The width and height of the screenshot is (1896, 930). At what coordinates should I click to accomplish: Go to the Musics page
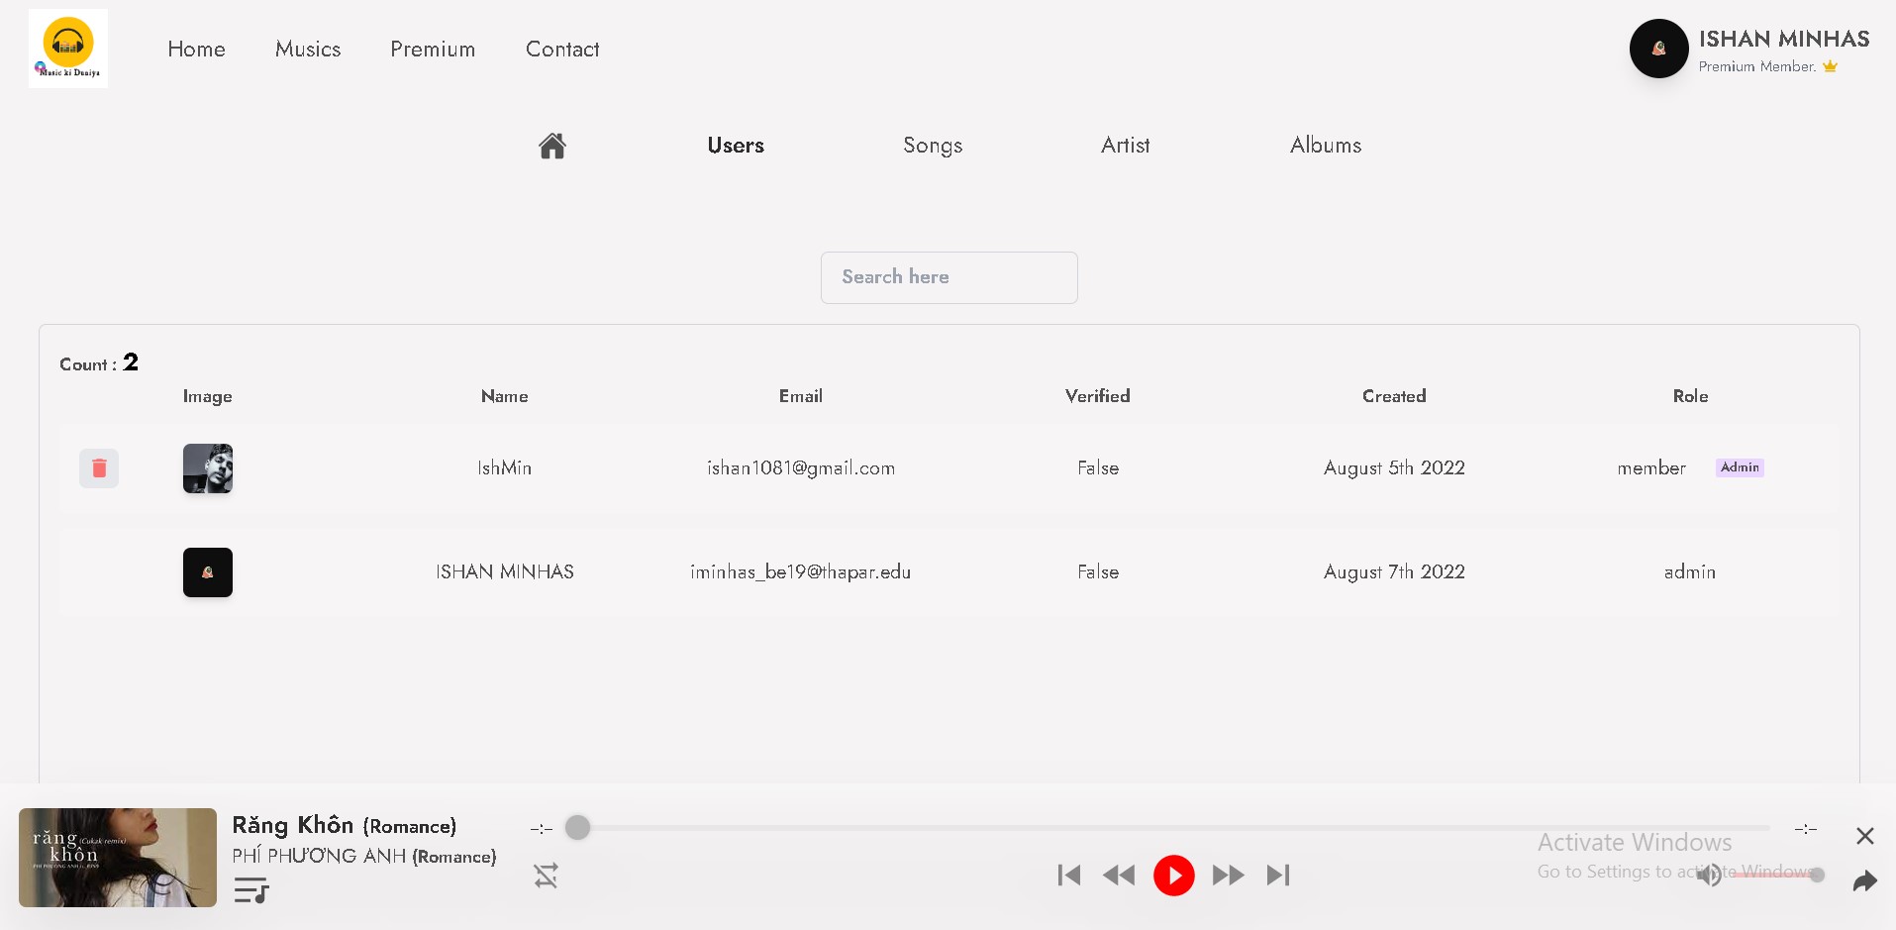pyautogui.click(x=308, y=49)
